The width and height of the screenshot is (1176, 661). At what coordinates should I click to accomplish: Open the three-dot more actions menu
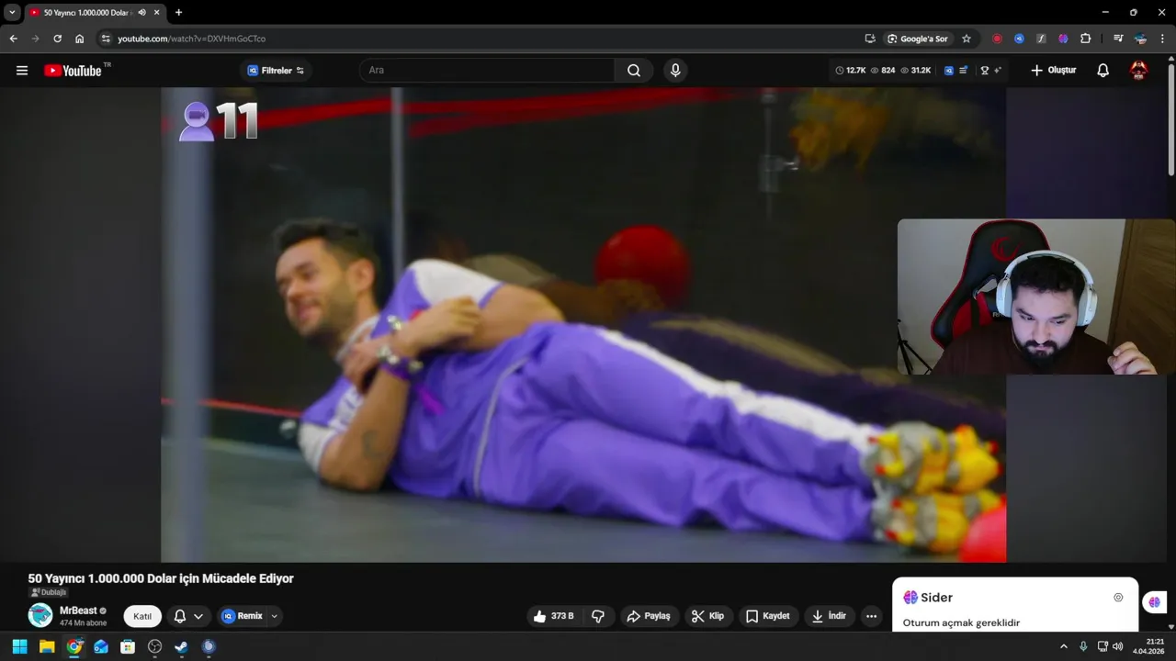point(871,616)
